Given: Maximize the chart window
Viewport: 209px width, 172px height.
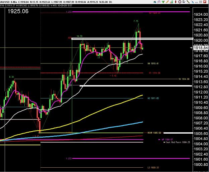Looking at the screenshot, I should [201, 2].
